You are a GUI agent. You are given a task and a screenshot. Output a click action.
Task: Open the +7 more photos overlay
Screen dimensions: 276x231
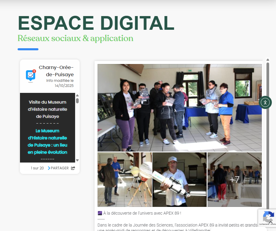[x=234, y=180]
